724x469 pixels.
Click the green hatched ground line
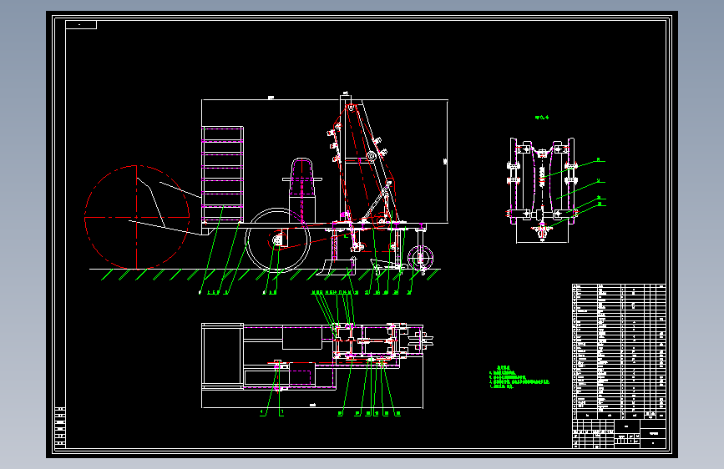click(265, 275)
